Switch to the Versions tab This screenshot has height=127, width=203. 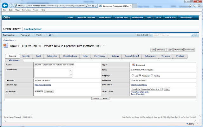click(x=166, y=56)
